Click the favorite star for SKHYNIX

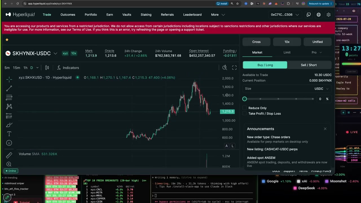pos(7,40)
